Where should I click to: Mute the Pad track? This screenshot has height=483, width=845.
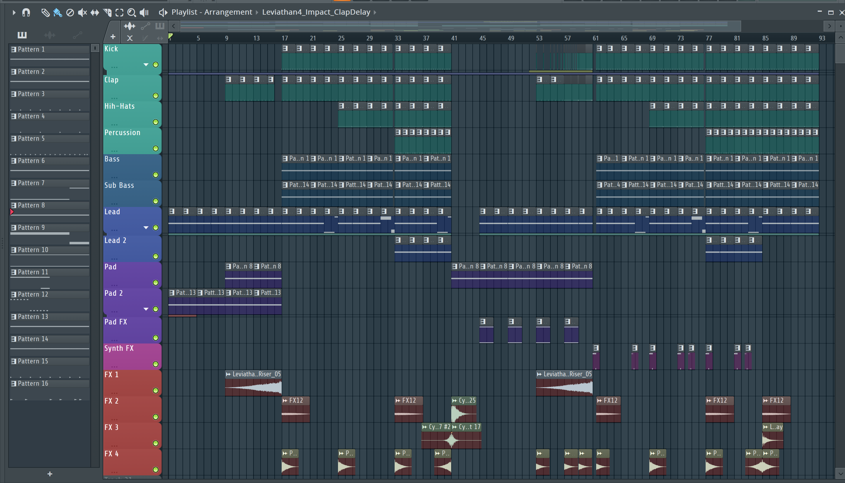pyautogui.click(x=156, y=283)
